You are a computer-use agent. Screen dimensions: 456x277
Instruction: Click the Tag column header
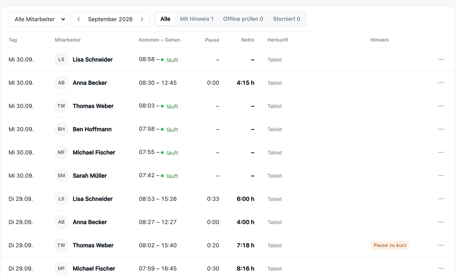click(x=13, y=40)
